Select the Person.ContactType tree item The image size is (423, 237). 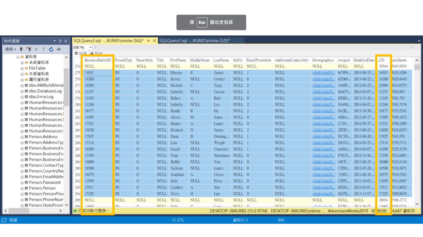coord(46,165)
